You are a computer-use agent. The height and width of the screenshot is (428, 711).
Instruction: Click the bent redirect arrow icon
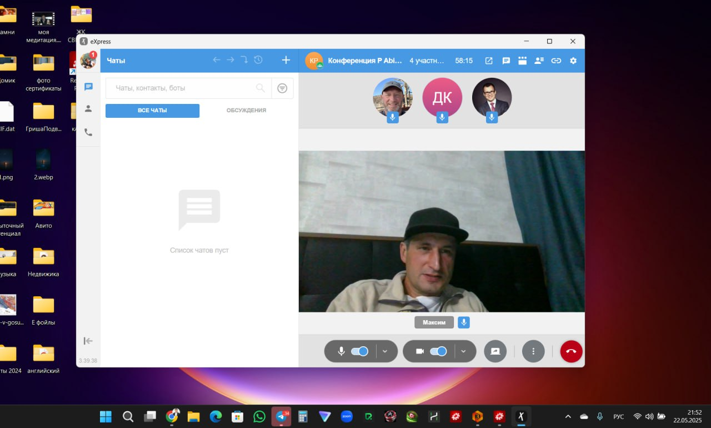point(244,60)
